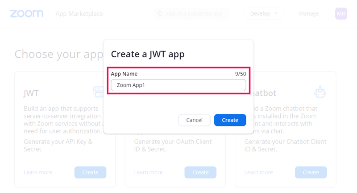Click the chevron arrow beside Develop

tap(276, 14)
